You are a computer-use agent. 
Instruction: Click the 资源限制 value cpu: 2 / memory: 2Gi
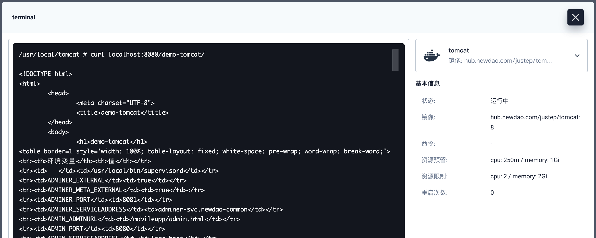tap(519, 176)
